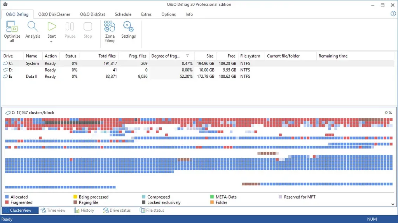
Task: Click the Fragmented red legend swatch
Action: click(7, 202)
